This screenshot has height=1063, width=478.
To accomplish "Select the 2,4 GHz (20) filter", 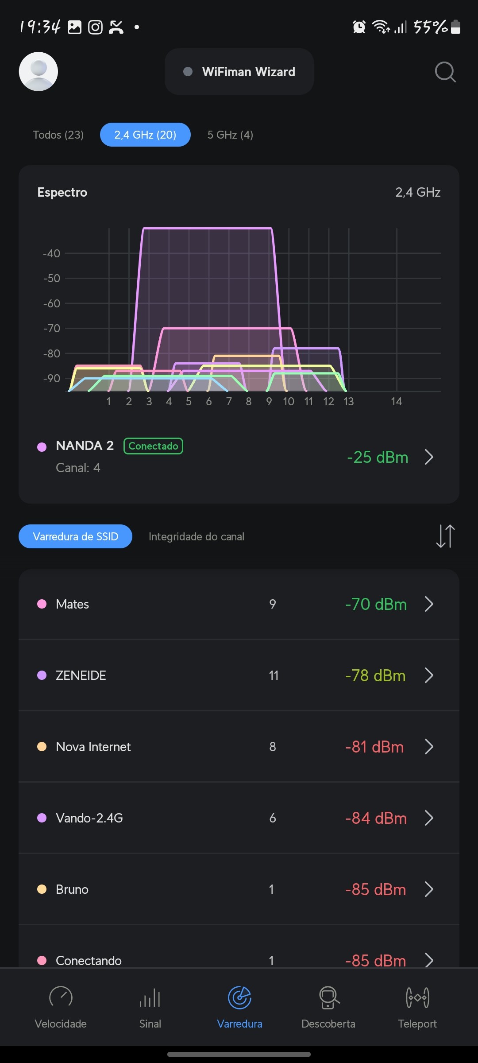I will (145, 135).
